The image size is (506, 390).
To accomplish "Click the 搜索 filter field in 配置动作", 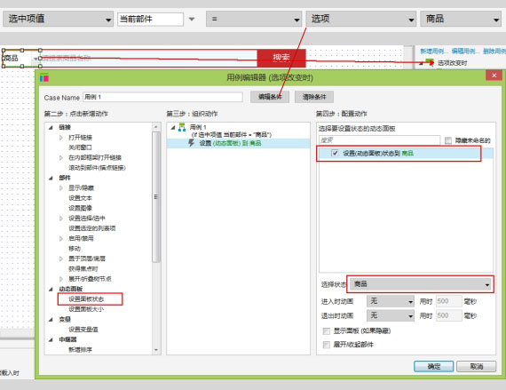I will [x=380, y=140].
